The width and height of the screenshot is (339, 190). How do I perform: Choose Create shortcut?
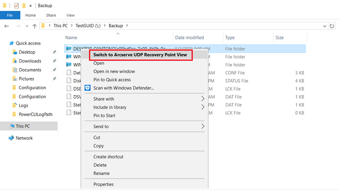click(108, 157)
